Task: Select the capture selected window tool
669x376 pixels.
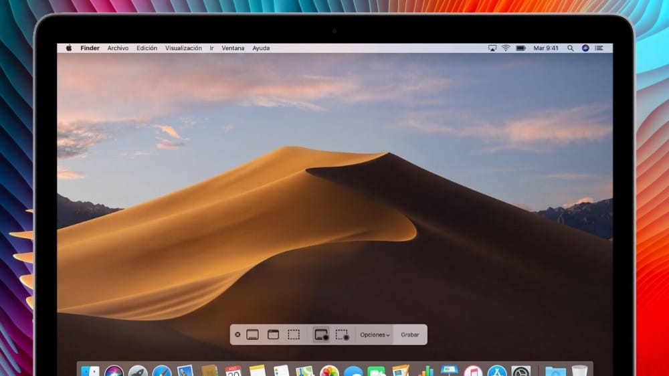Action: point(273,335)
